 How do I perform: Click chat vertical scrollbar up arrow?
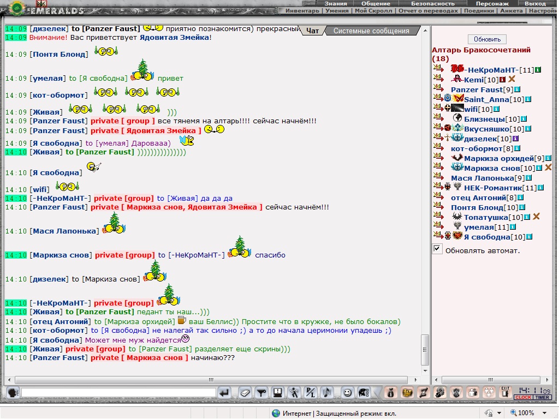[x=425, y=31]
